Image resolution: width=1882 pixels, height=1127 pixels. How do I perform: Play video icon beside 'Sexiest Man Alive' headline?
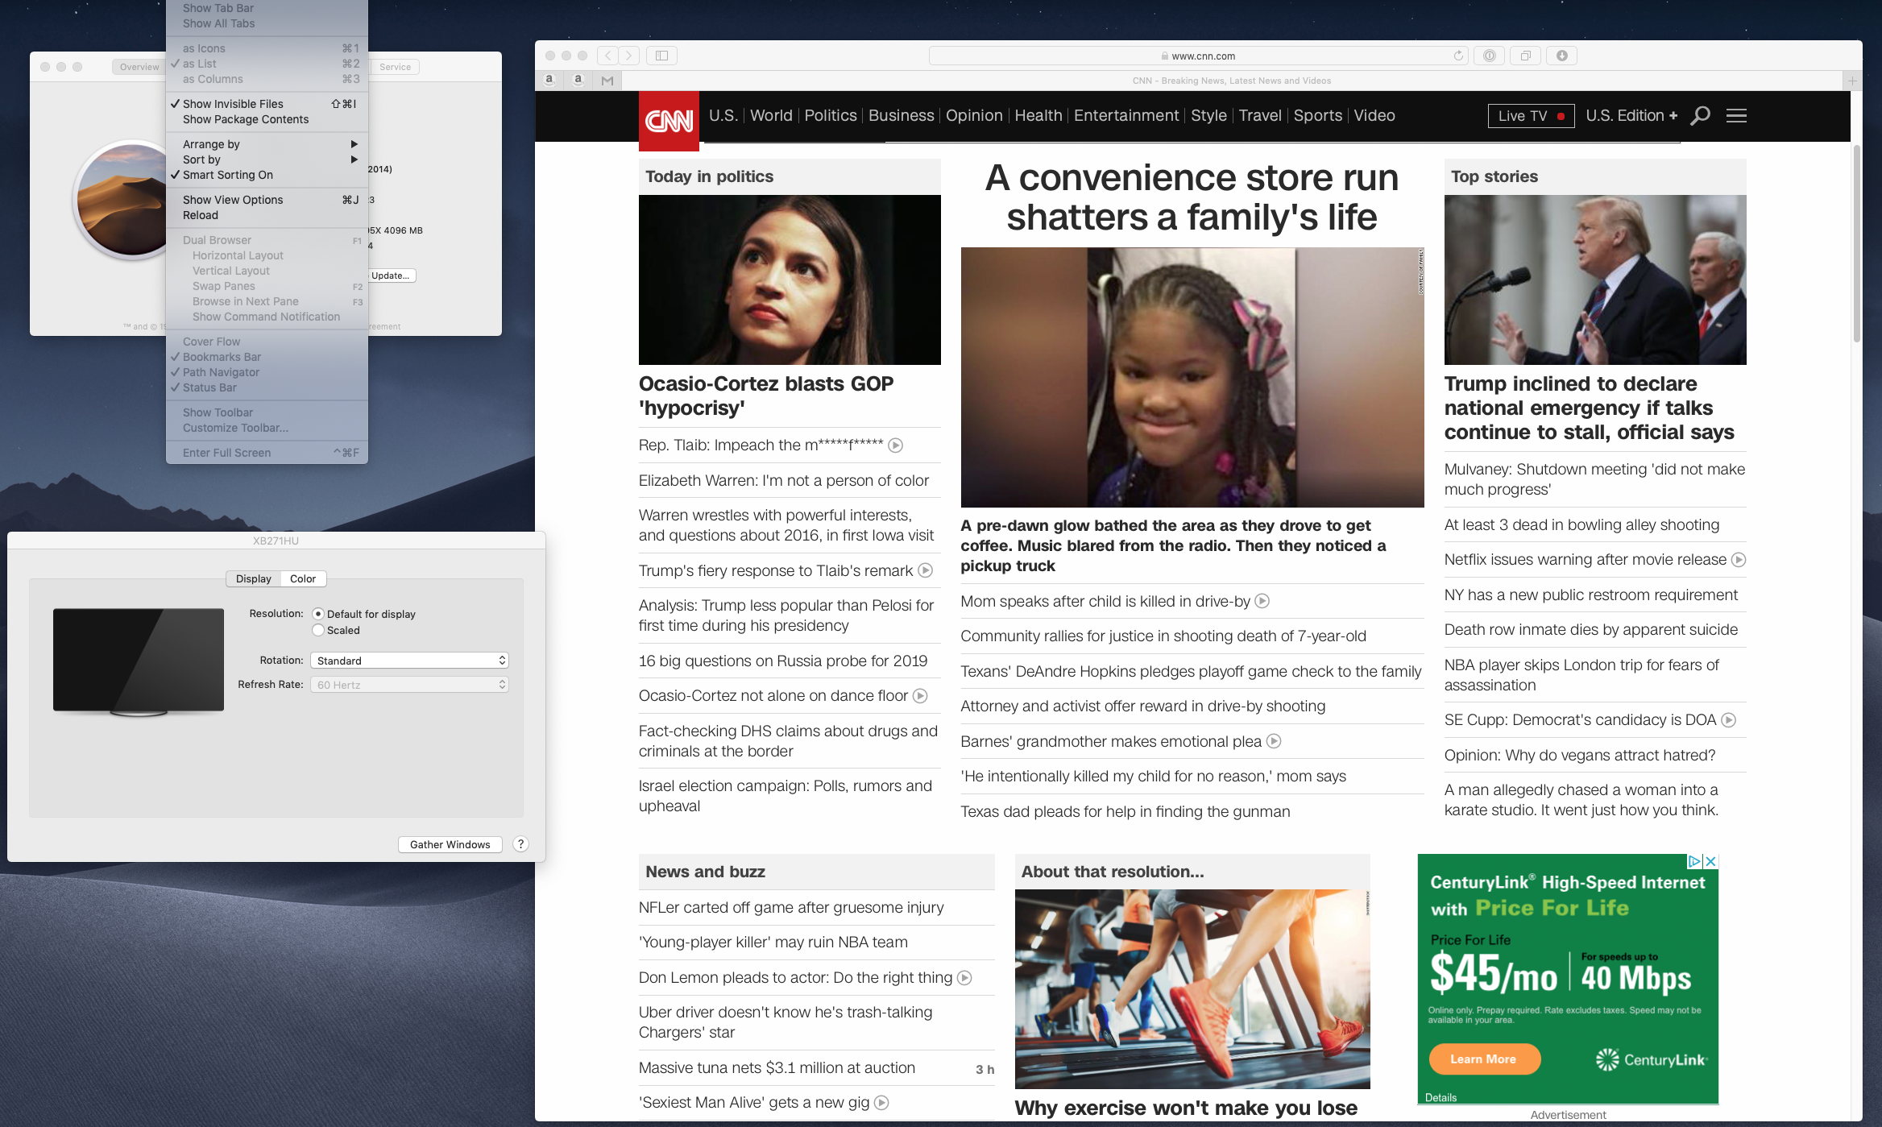click(881, 1103)
